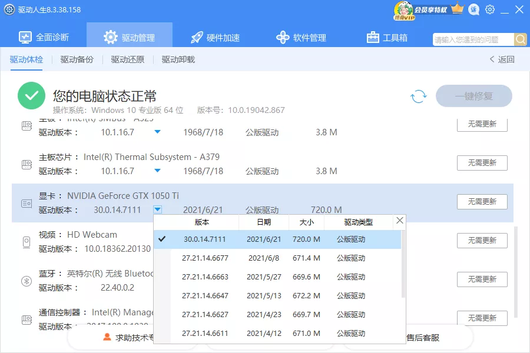The image size is (530, 353).
Task: Click the refresh rescan icon
Action: point(419,96)
